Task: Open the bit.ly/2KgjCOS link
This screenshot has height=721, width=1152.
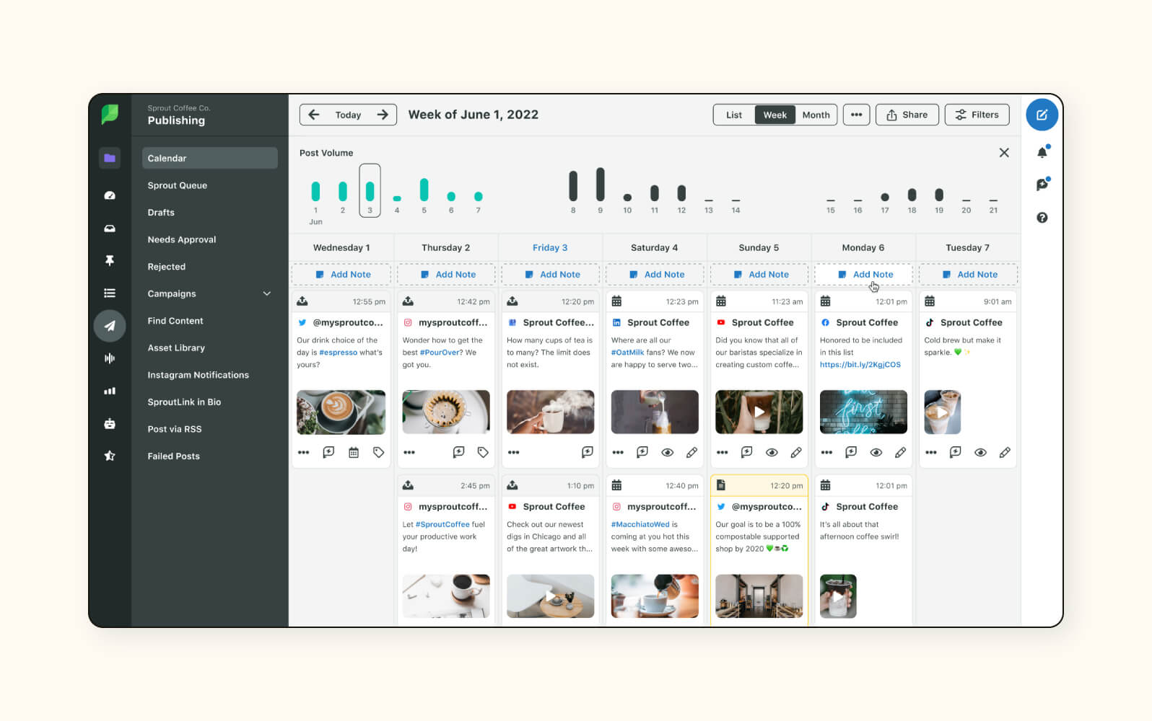Action: [x=860, y=365]
